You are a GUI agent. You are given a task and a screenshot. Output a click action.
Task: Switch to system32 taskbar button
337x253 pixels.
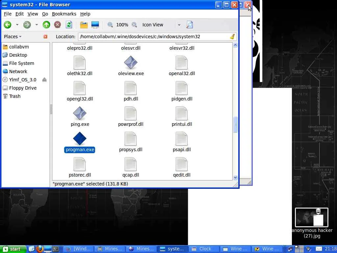click(x=173, y=249)
